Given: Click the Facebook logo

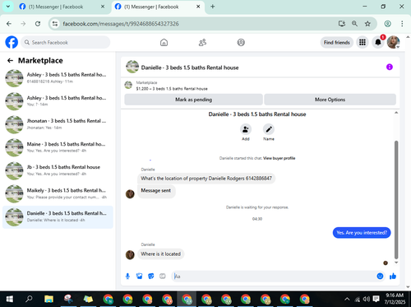Looking at the screenshot, I should pyautogui.click(x=12, y=43).
